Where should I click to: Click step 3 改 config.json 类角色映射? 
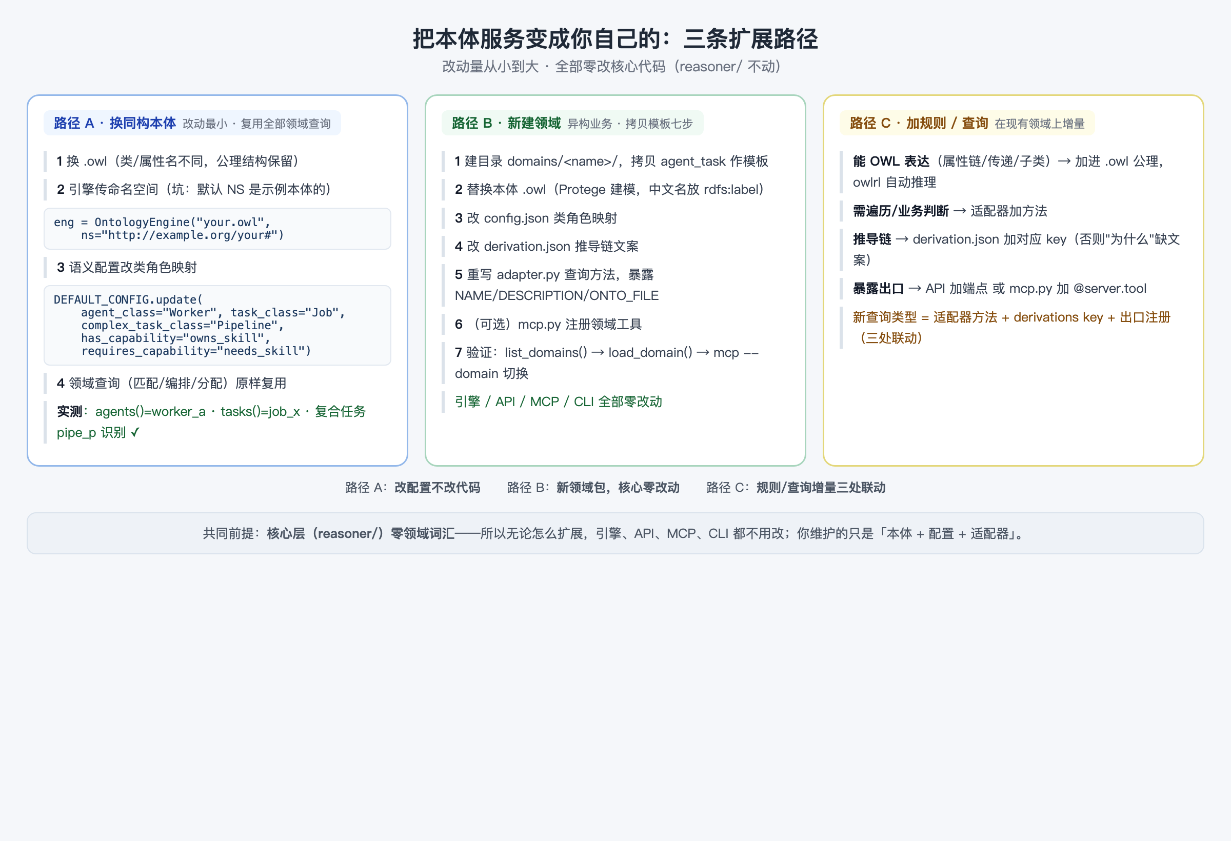coord(615,218)
